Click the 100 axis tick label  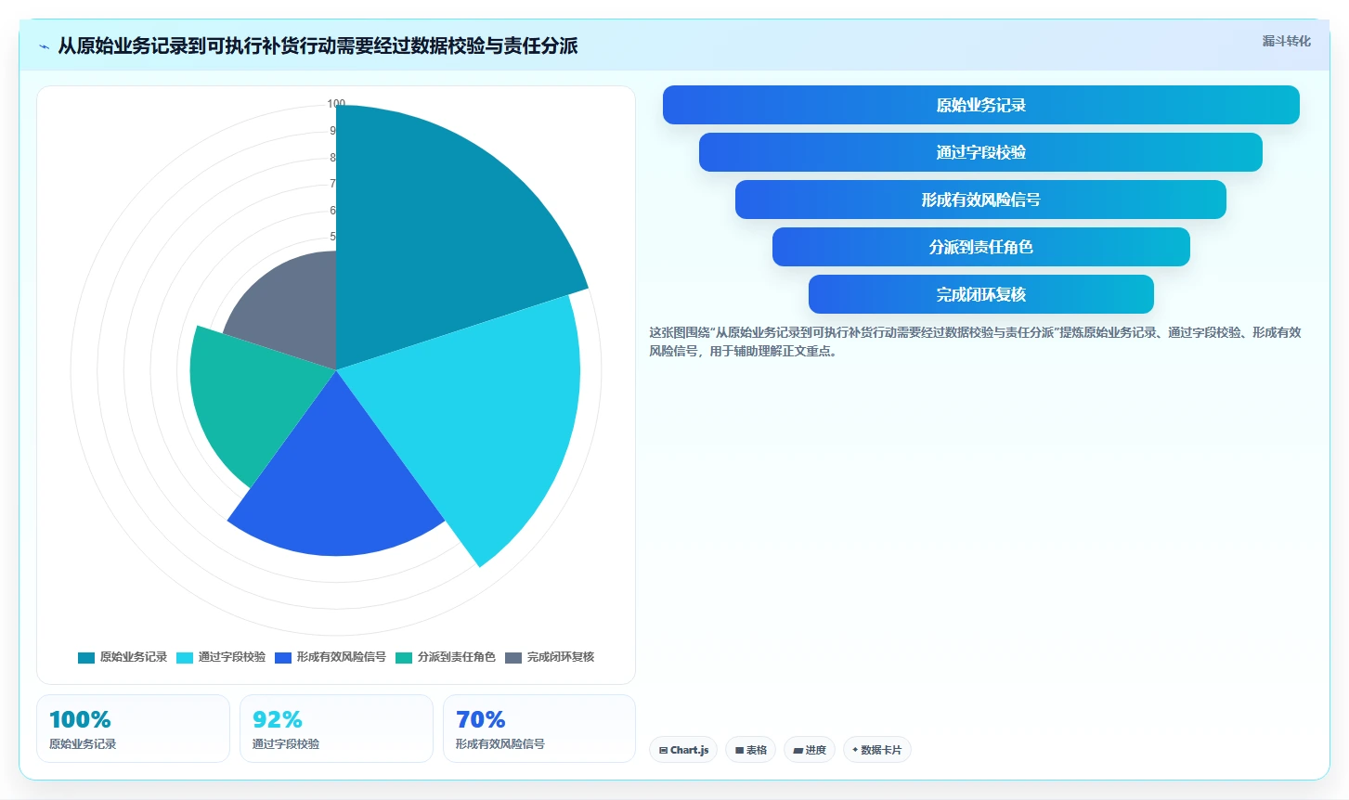[336, 104]
